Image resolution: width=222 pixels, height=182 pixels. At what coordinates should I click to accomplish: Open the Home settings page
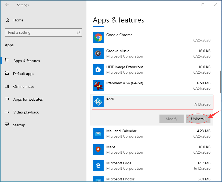click(x=19, y=20)
